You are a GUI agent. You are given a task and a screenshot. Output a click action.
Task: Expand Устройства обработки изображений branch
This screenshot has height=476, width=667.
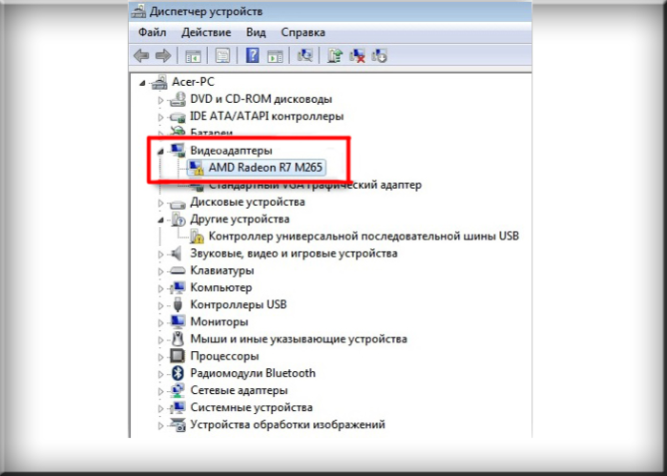(x=161, y=425)
